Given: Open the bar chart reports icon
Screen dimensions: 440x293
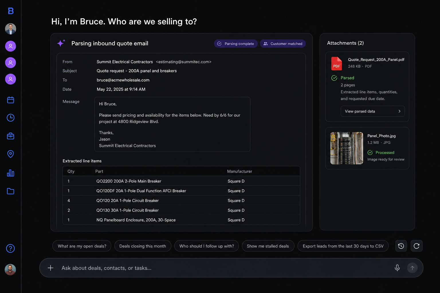Looking at the screenshot, I should 11,173.
